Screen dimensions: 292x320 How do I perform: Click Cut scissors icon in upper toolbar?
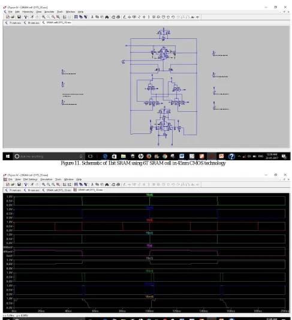(92, 17)
